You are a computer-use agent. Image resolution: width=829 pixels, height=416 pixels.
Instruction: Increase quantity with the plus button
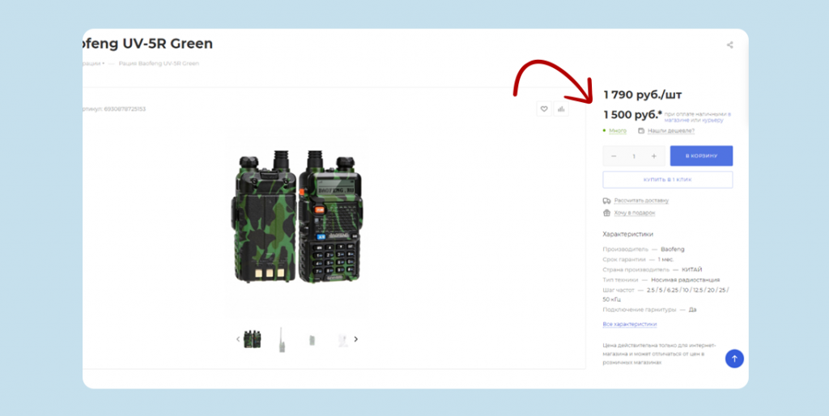coord(654,156)
